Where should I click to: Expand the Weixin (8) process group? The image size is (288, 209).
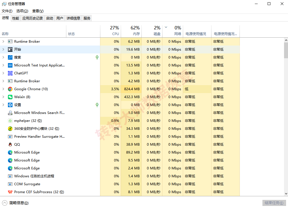point(3,97)
